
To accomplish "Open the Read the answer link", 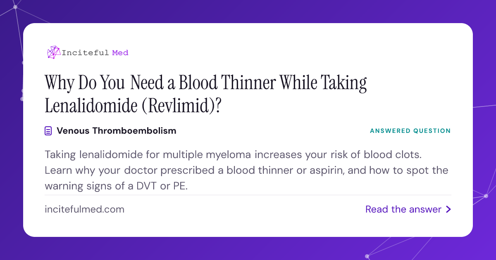I will (x=408, y=210).
